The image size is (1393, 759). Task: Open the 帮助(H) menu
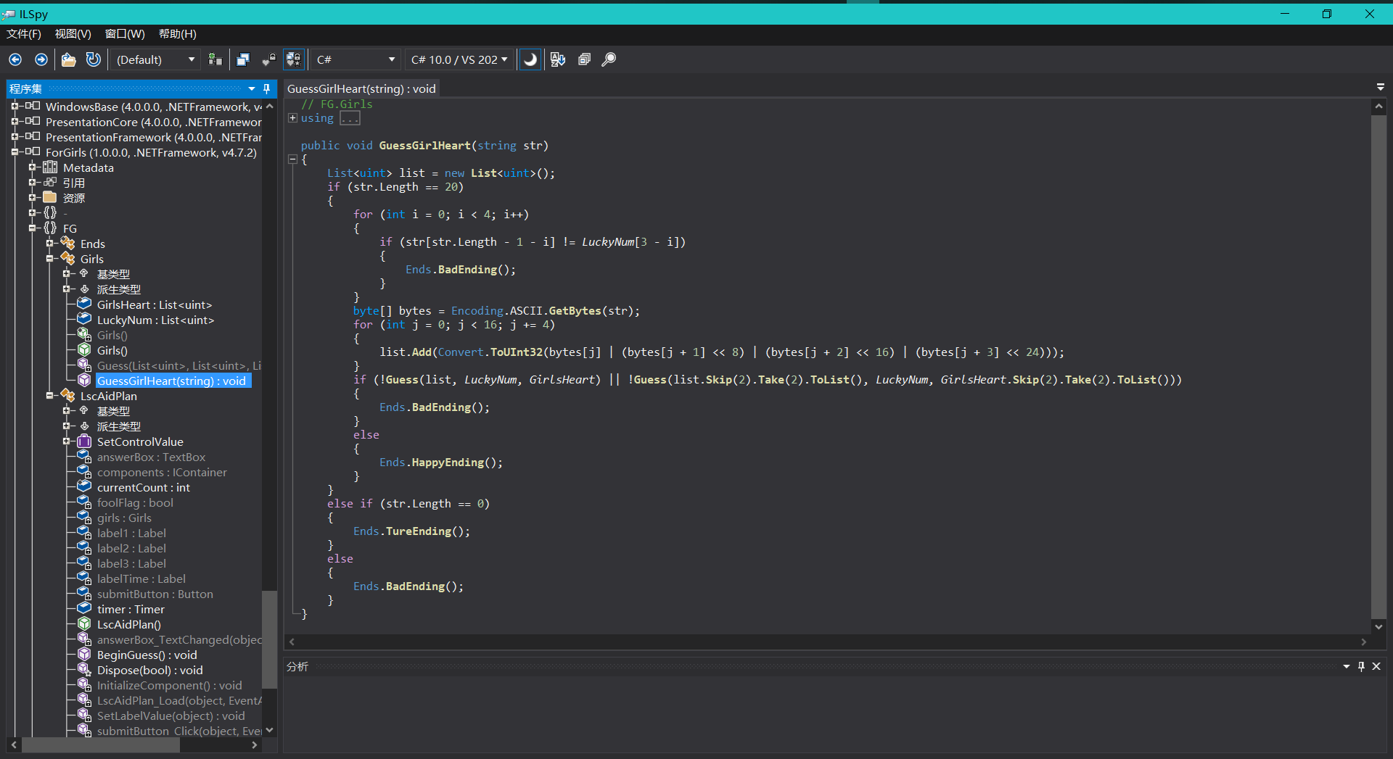[178, 34]
